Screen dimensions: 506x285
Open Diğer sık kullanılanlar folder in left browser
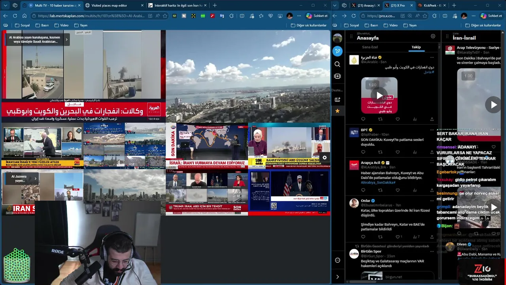309,25
